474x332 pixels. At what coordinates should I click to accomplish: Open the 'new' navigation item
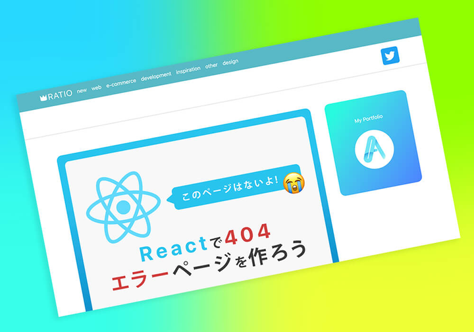(x=82, y=90)
